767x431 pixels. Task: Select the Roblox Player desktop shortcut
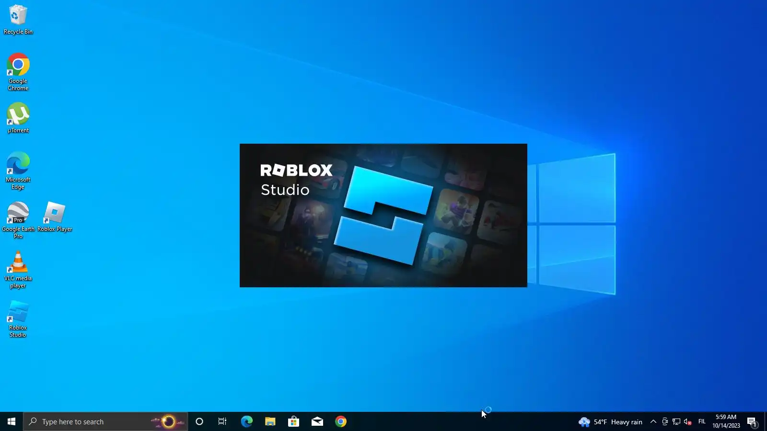pos(55,217)
